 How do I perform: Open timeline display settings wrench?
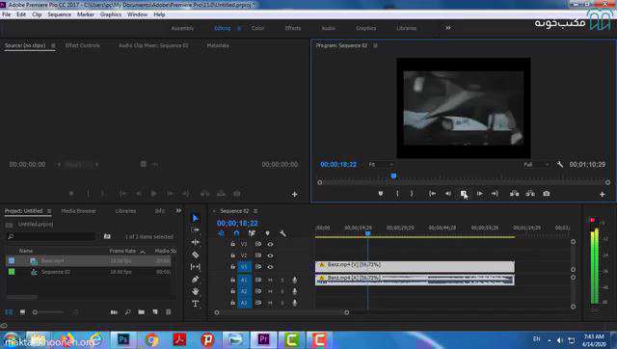(x=282, y=233)
